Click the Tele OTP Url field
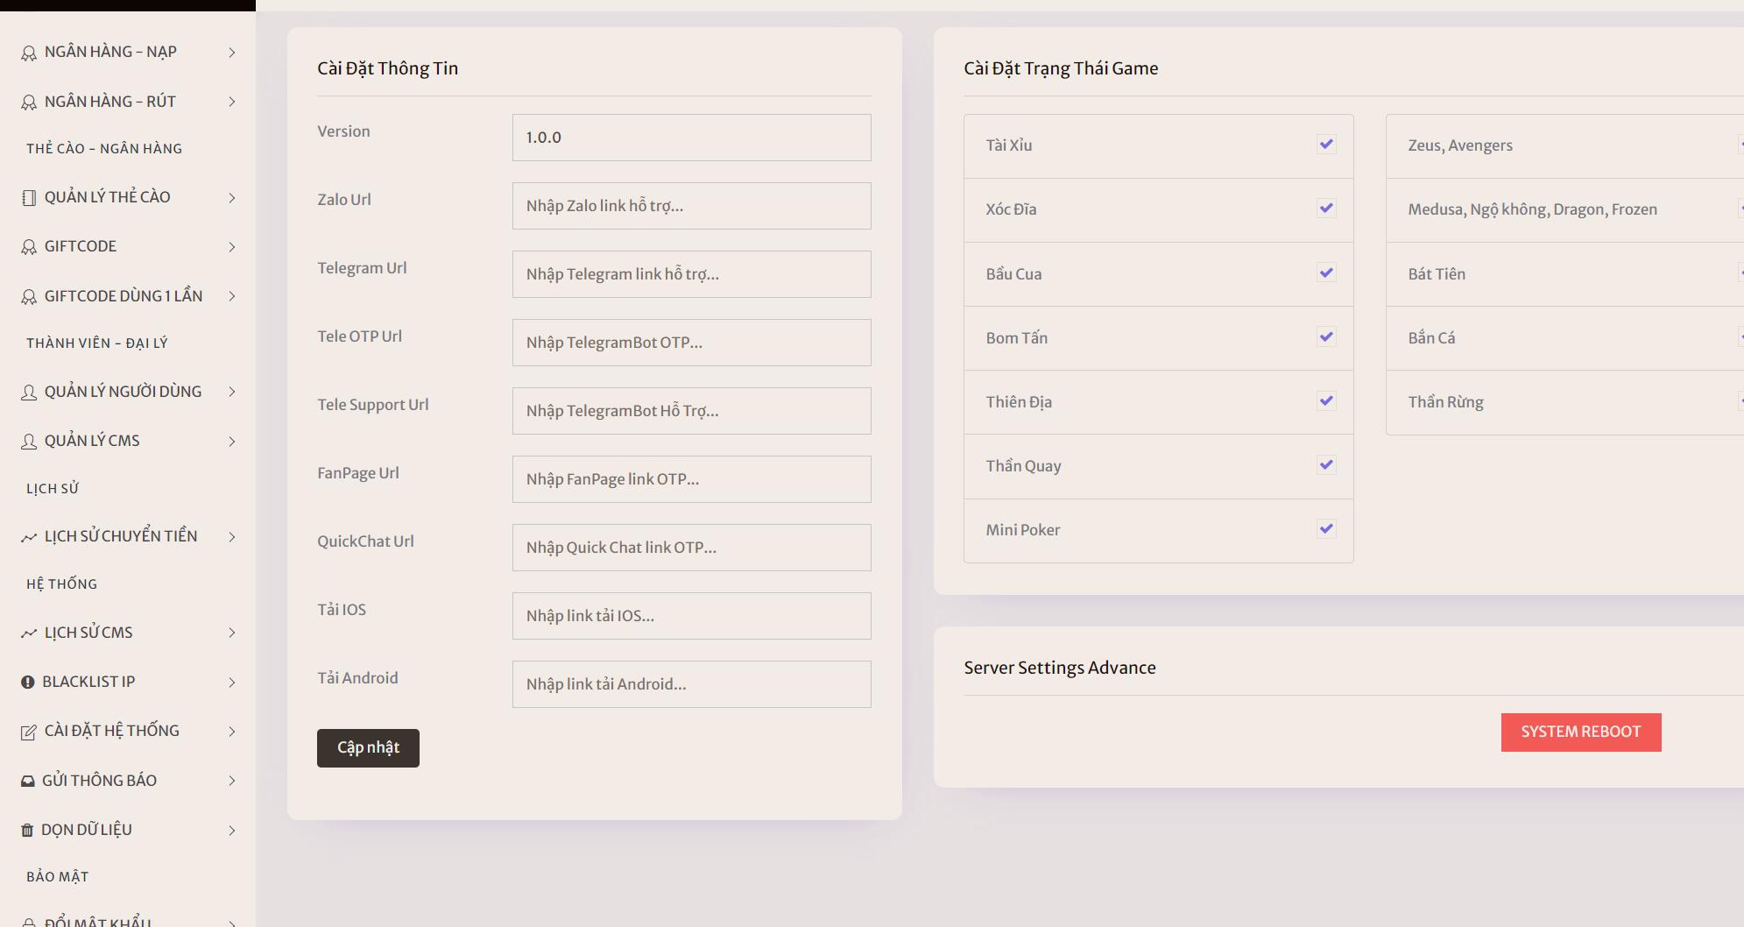This screenshot has width=1744, height=927. 692,343
